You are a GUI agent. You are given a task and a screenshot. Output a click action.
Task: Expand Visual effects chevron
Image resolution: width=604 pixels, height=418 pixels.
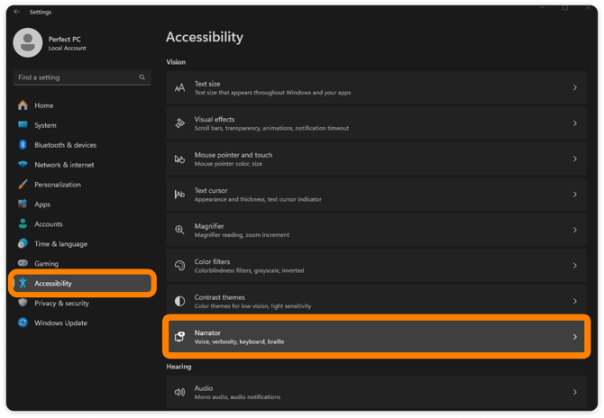[575, 123]
